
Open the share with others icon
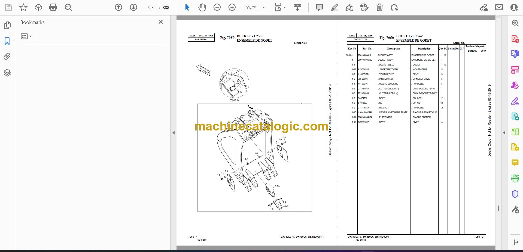[x=514, y=7]
